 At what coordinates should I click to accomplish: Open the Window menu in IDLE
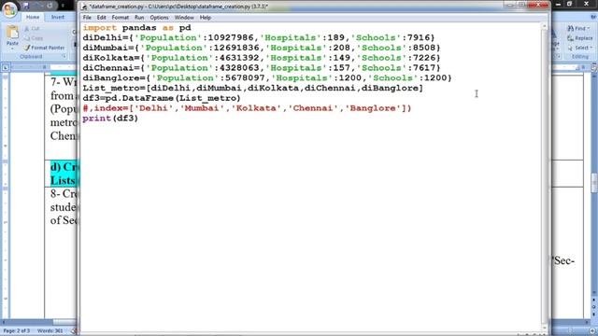click(184, 18)
